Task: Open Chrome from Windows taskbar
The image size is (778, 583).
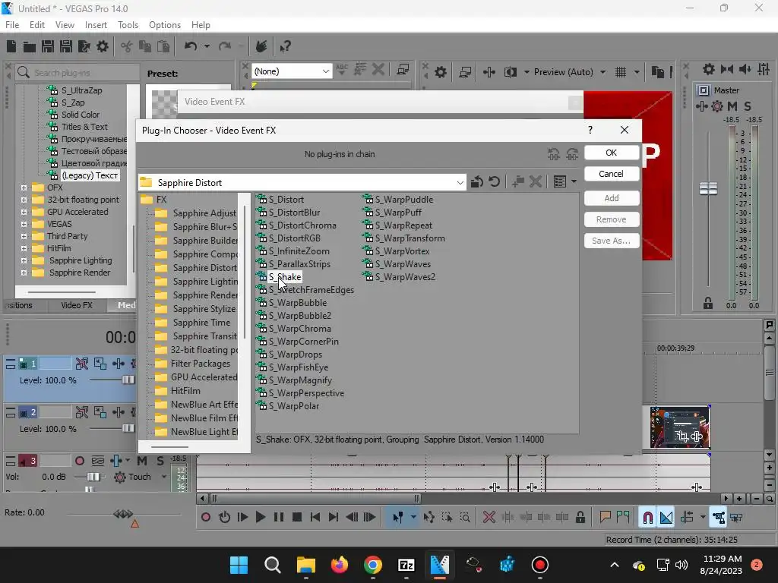Action: tap(373, 565)
